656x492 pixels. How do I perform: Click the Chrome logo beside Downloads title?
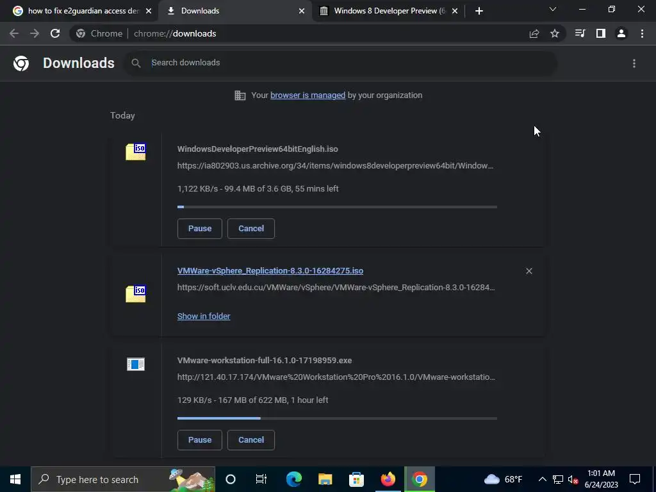21,63
